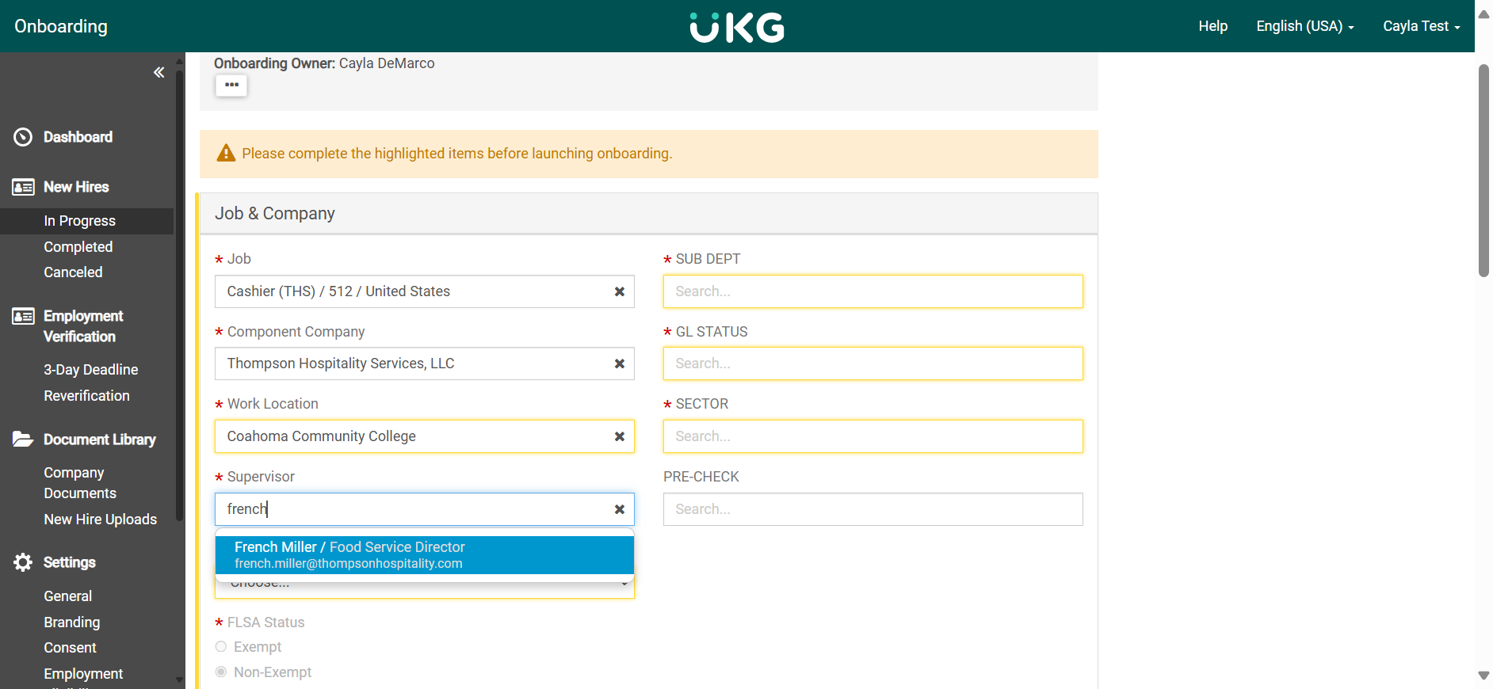
Task: Click page scrollbar down arrow
Action: pyautogui.click(x=1483, y=676)
